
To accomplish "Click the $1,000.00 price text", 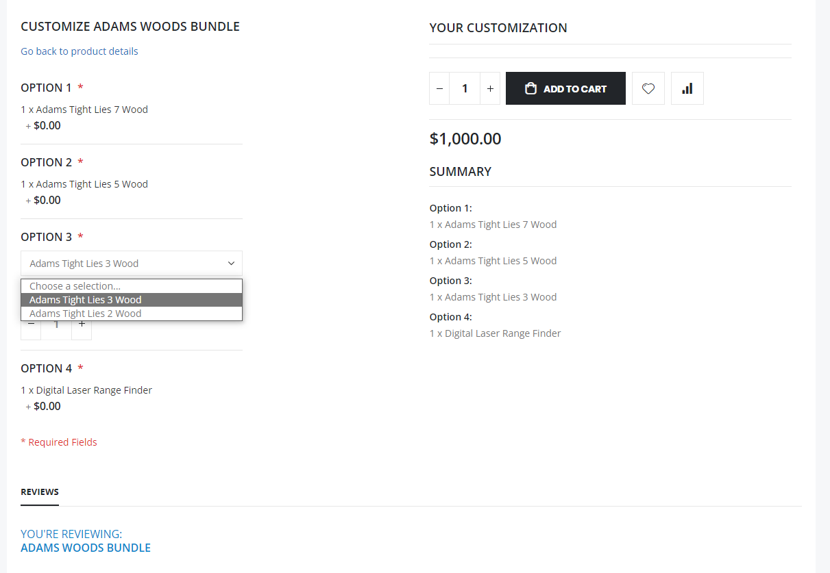I will point(465,139).
